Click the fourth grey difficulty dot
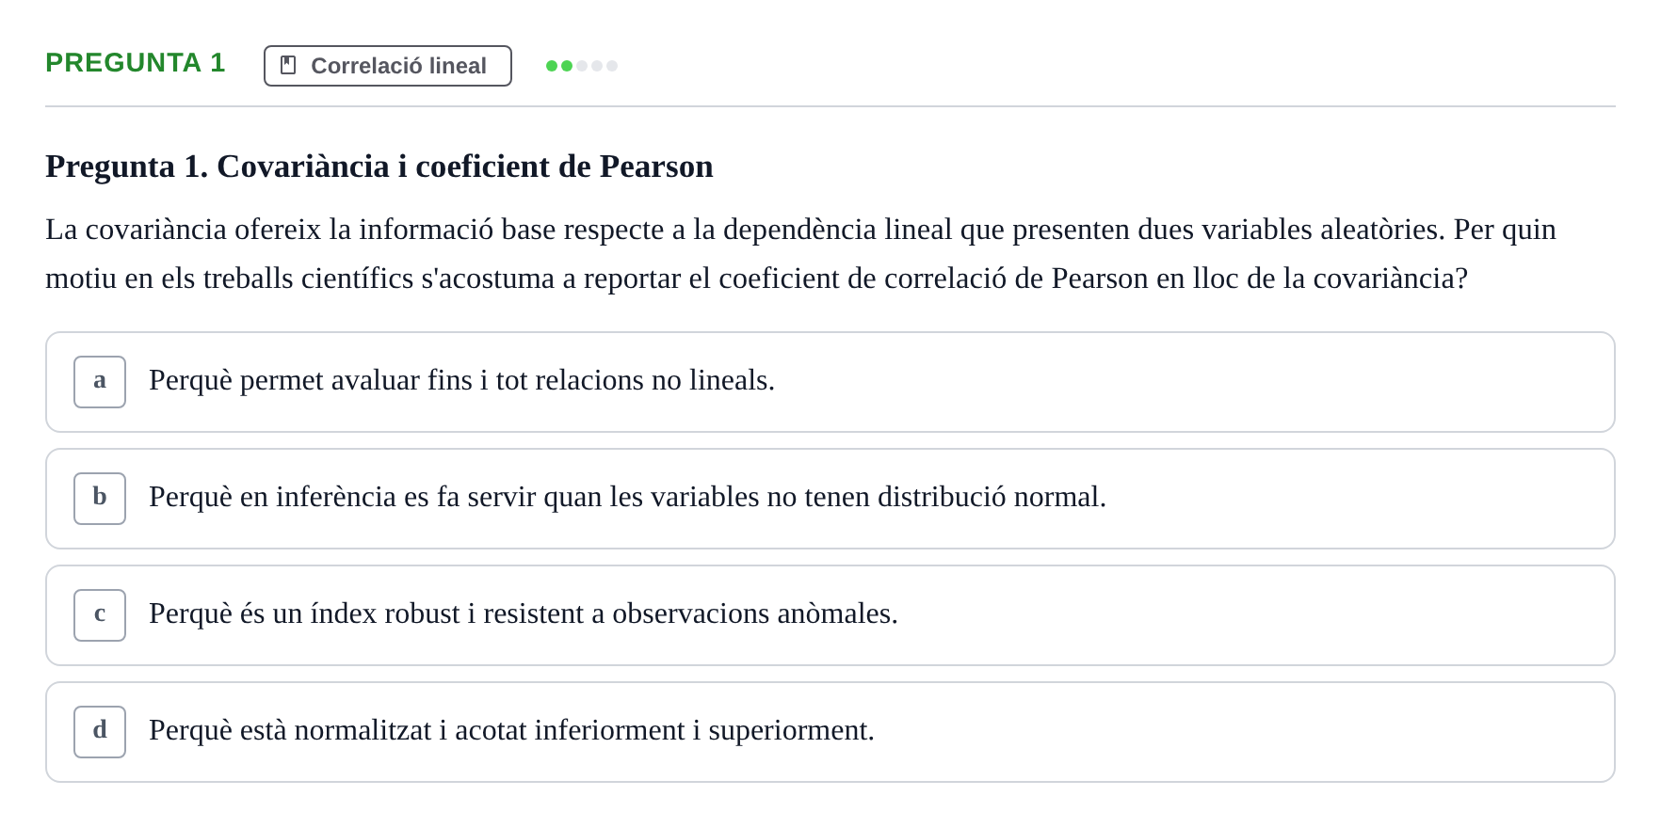 pyautogui.click(x=597, y=66)
